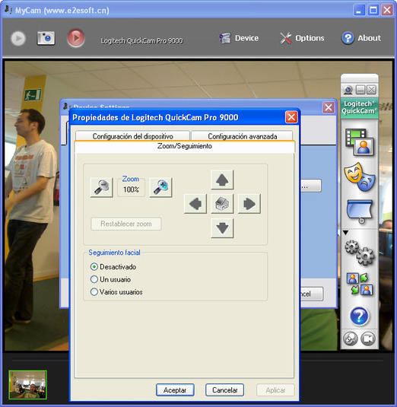Click the Aceptar button
Screen dimensions: 397x407
[x=175, y=390]
